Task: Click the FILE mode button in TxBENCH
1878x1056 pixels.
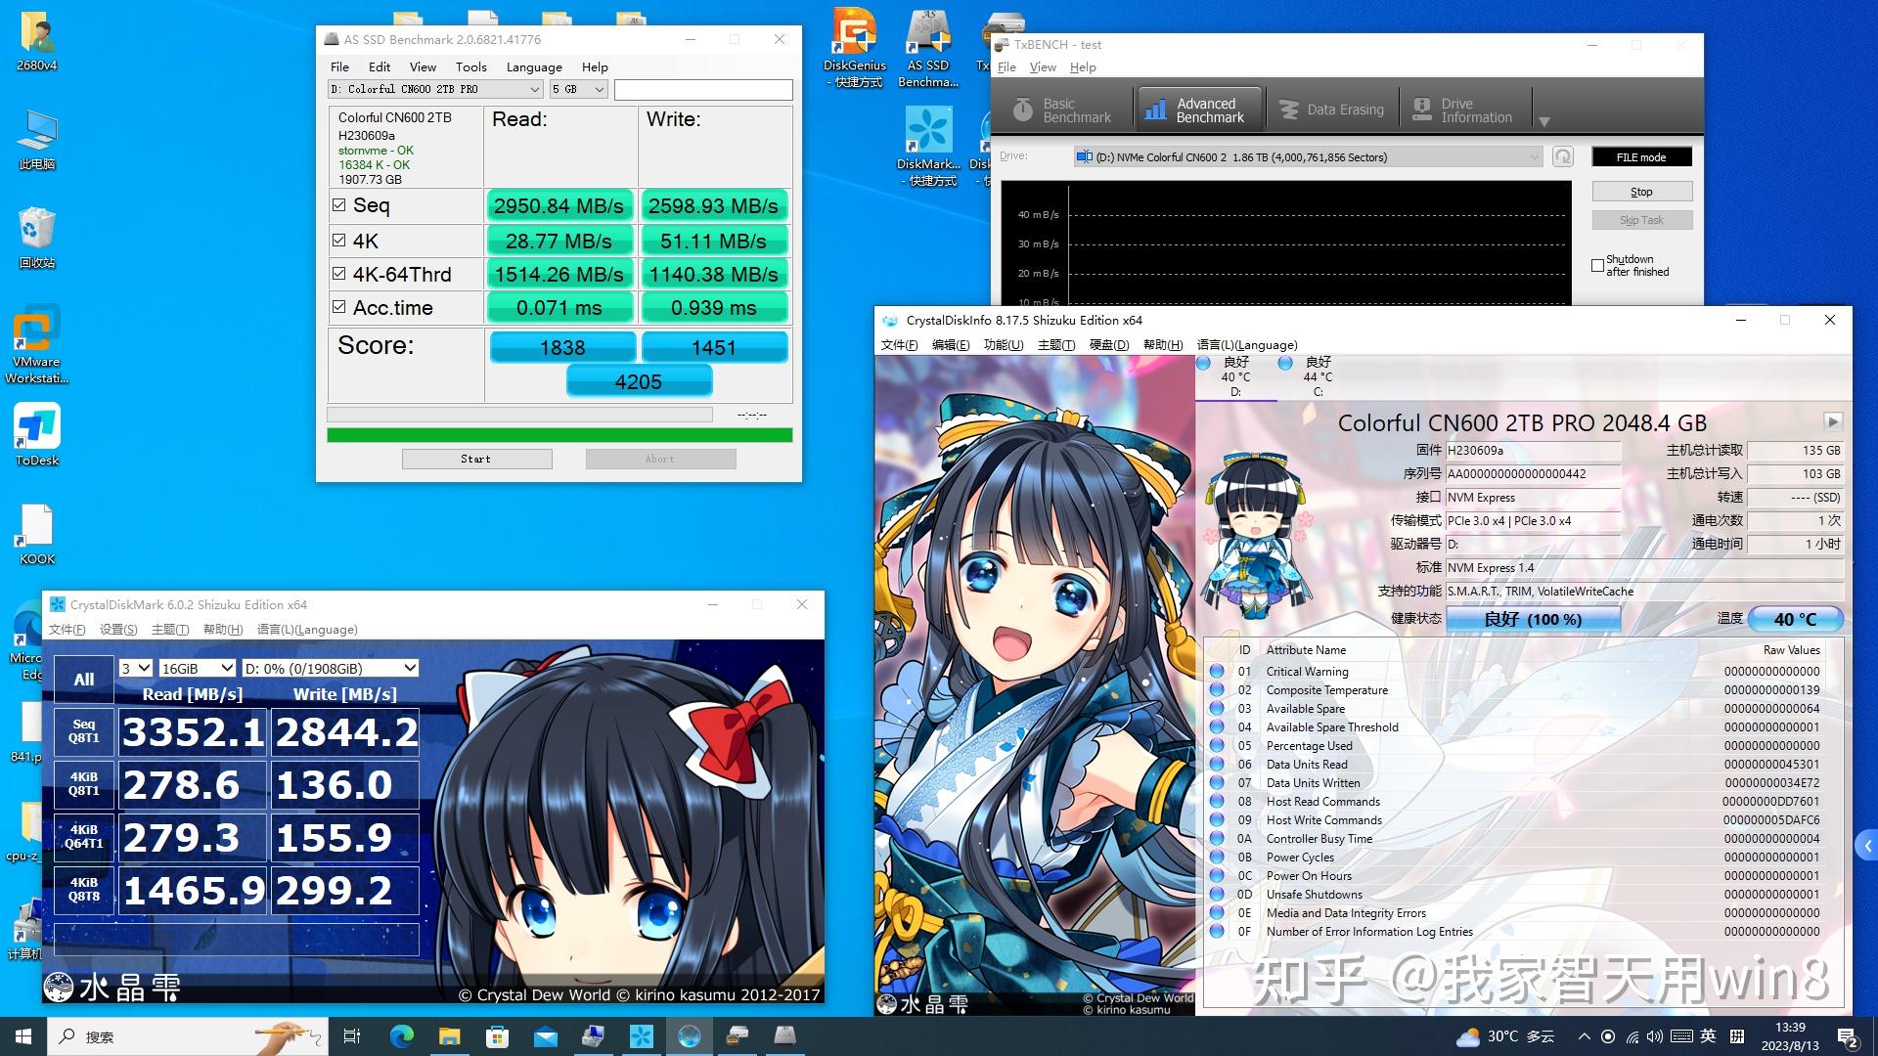Action: click(1641, 156)
